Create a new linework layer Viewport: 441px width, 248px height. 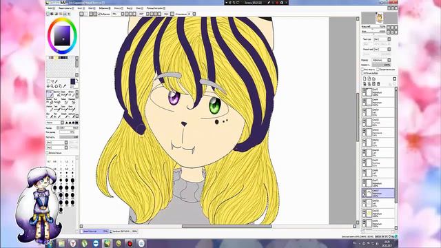[369, 79]
